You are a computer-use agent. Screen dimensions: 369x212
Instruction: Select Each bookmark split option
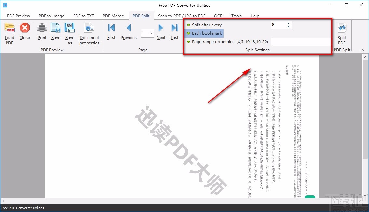[x=204, y=33]
